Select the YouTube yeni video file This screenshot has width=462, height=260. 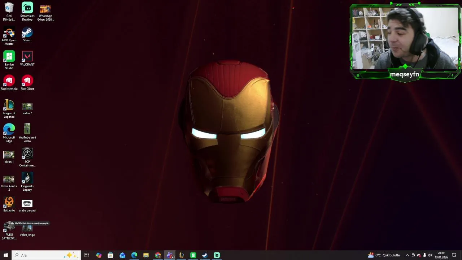[27, 133]
